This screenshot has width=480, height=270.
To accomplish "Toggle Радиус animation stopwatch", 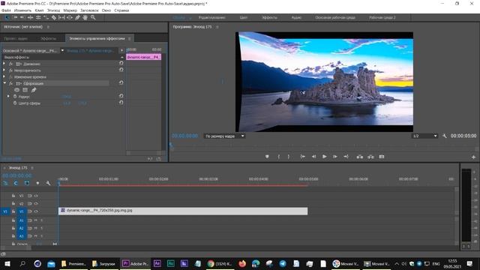I will click(x=15, y=96).
